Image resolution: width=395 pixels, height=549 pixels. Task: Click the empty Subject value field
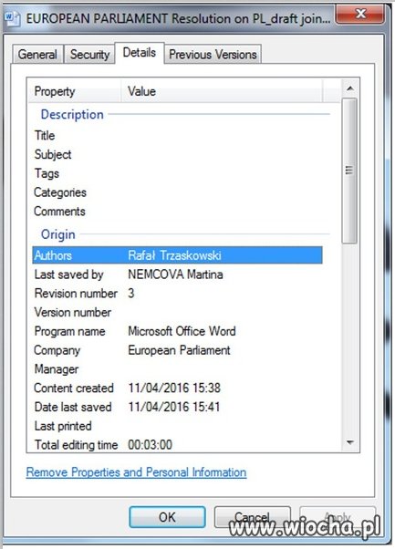pos(224,154)
